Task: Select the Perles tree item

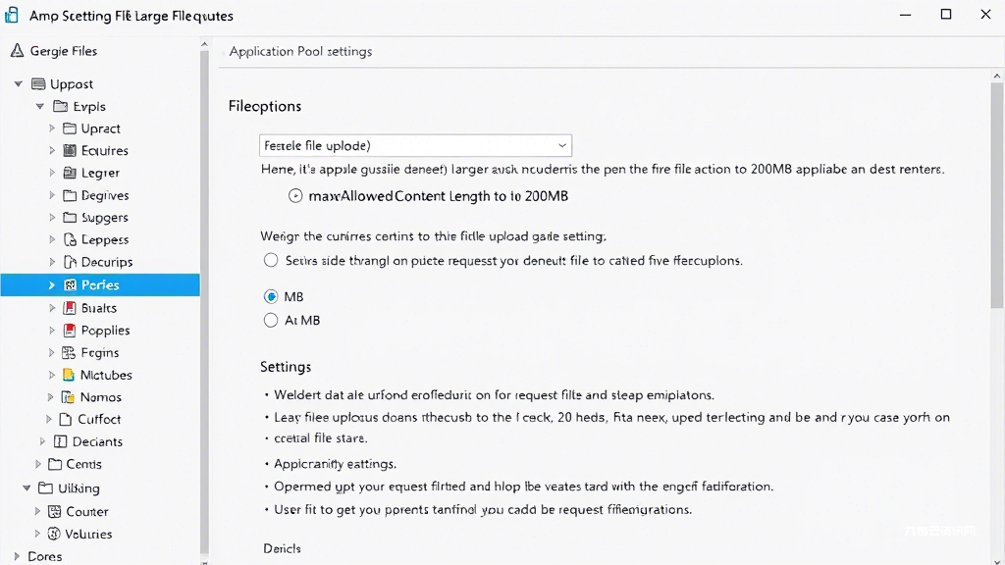Action: [100, 285]
